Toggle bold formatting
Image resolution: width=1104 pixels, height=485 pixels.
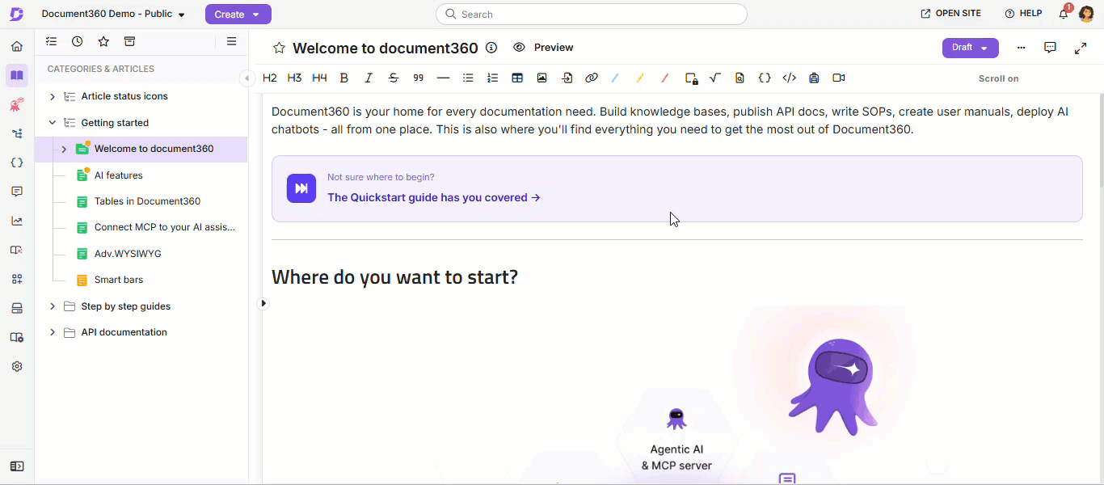(x=344, y=78)
